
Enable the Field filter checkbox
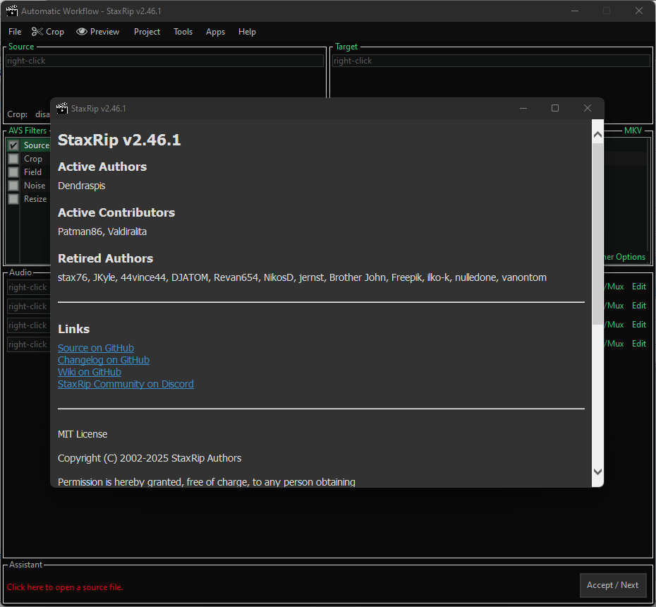click(x=13, y=172)
